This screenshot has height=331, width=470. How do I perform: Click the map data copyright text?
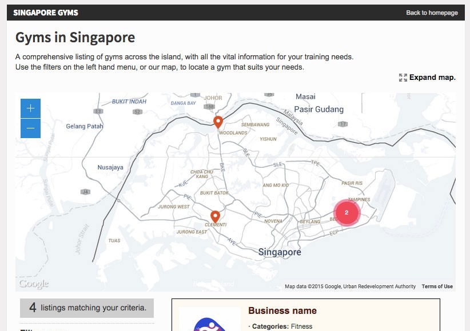pos(350,286)
